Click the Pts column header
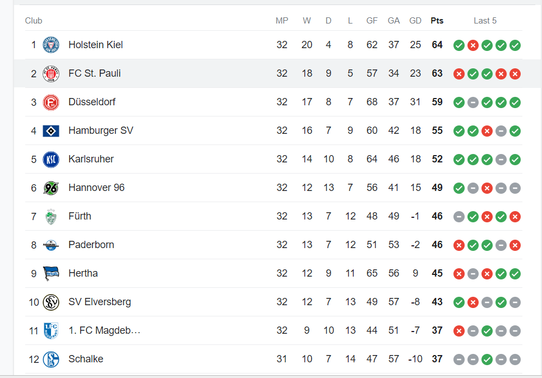542x378 pixels. (x=437, y=21)
